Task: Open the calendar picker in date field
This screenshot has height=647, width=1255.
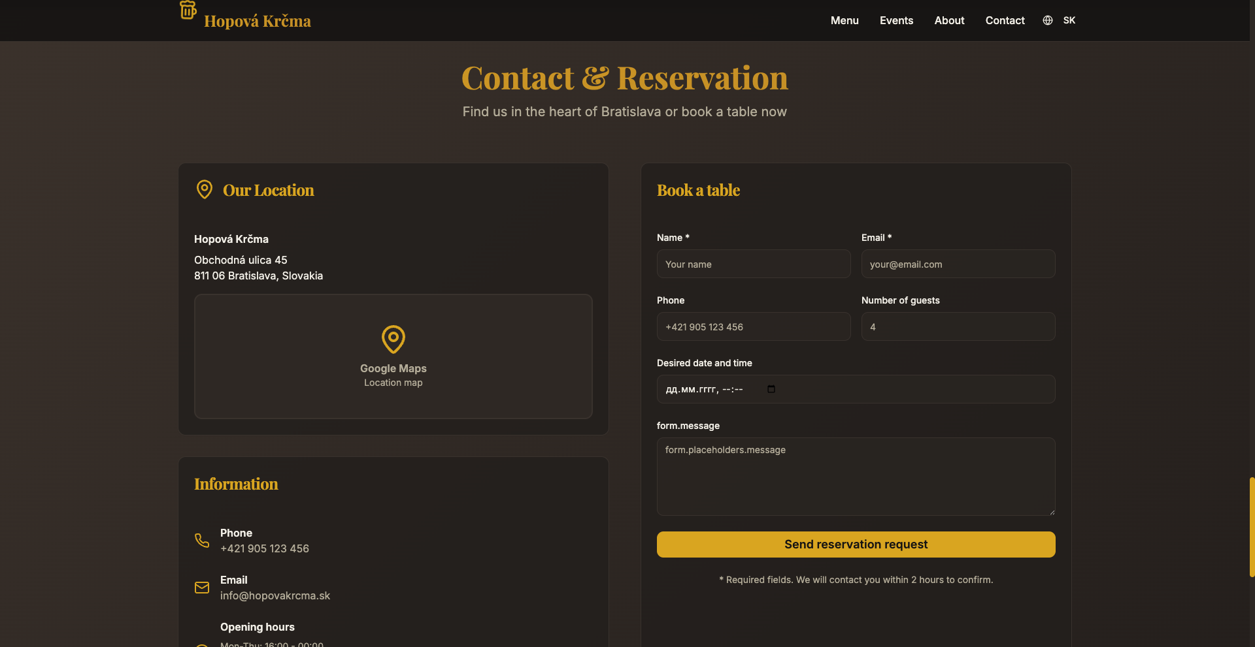Action: point(771,389)
